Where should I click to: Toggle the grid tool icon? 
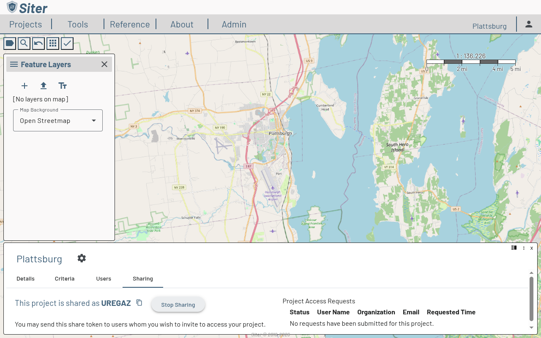point(53,43)
